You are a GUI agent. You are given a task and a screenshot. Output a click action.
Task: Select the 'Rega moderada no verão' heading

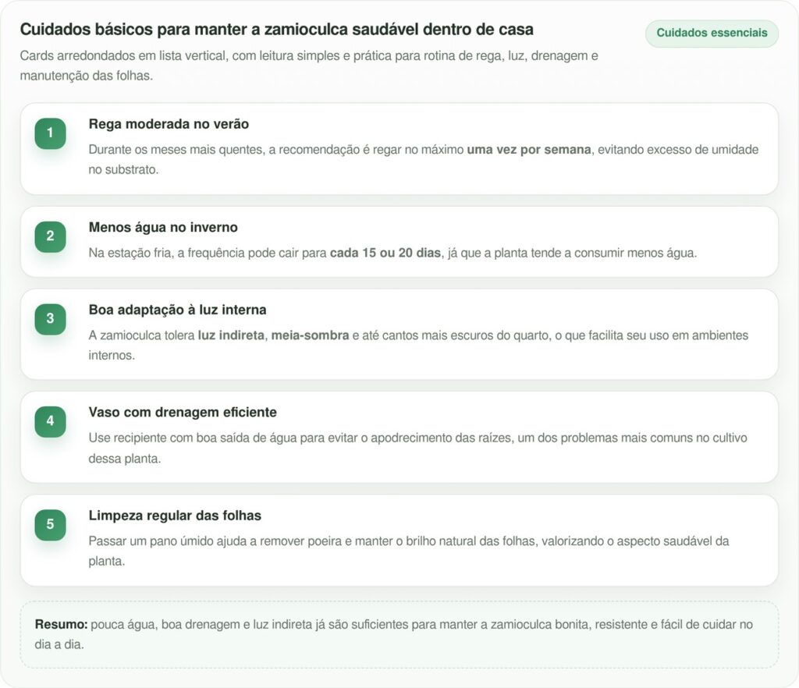[x=169, y=125]
